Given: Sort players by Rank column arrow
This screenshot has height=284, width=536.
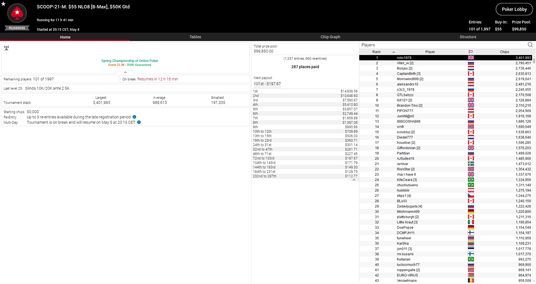Looking at the screenshot, I should pos(394,52).
